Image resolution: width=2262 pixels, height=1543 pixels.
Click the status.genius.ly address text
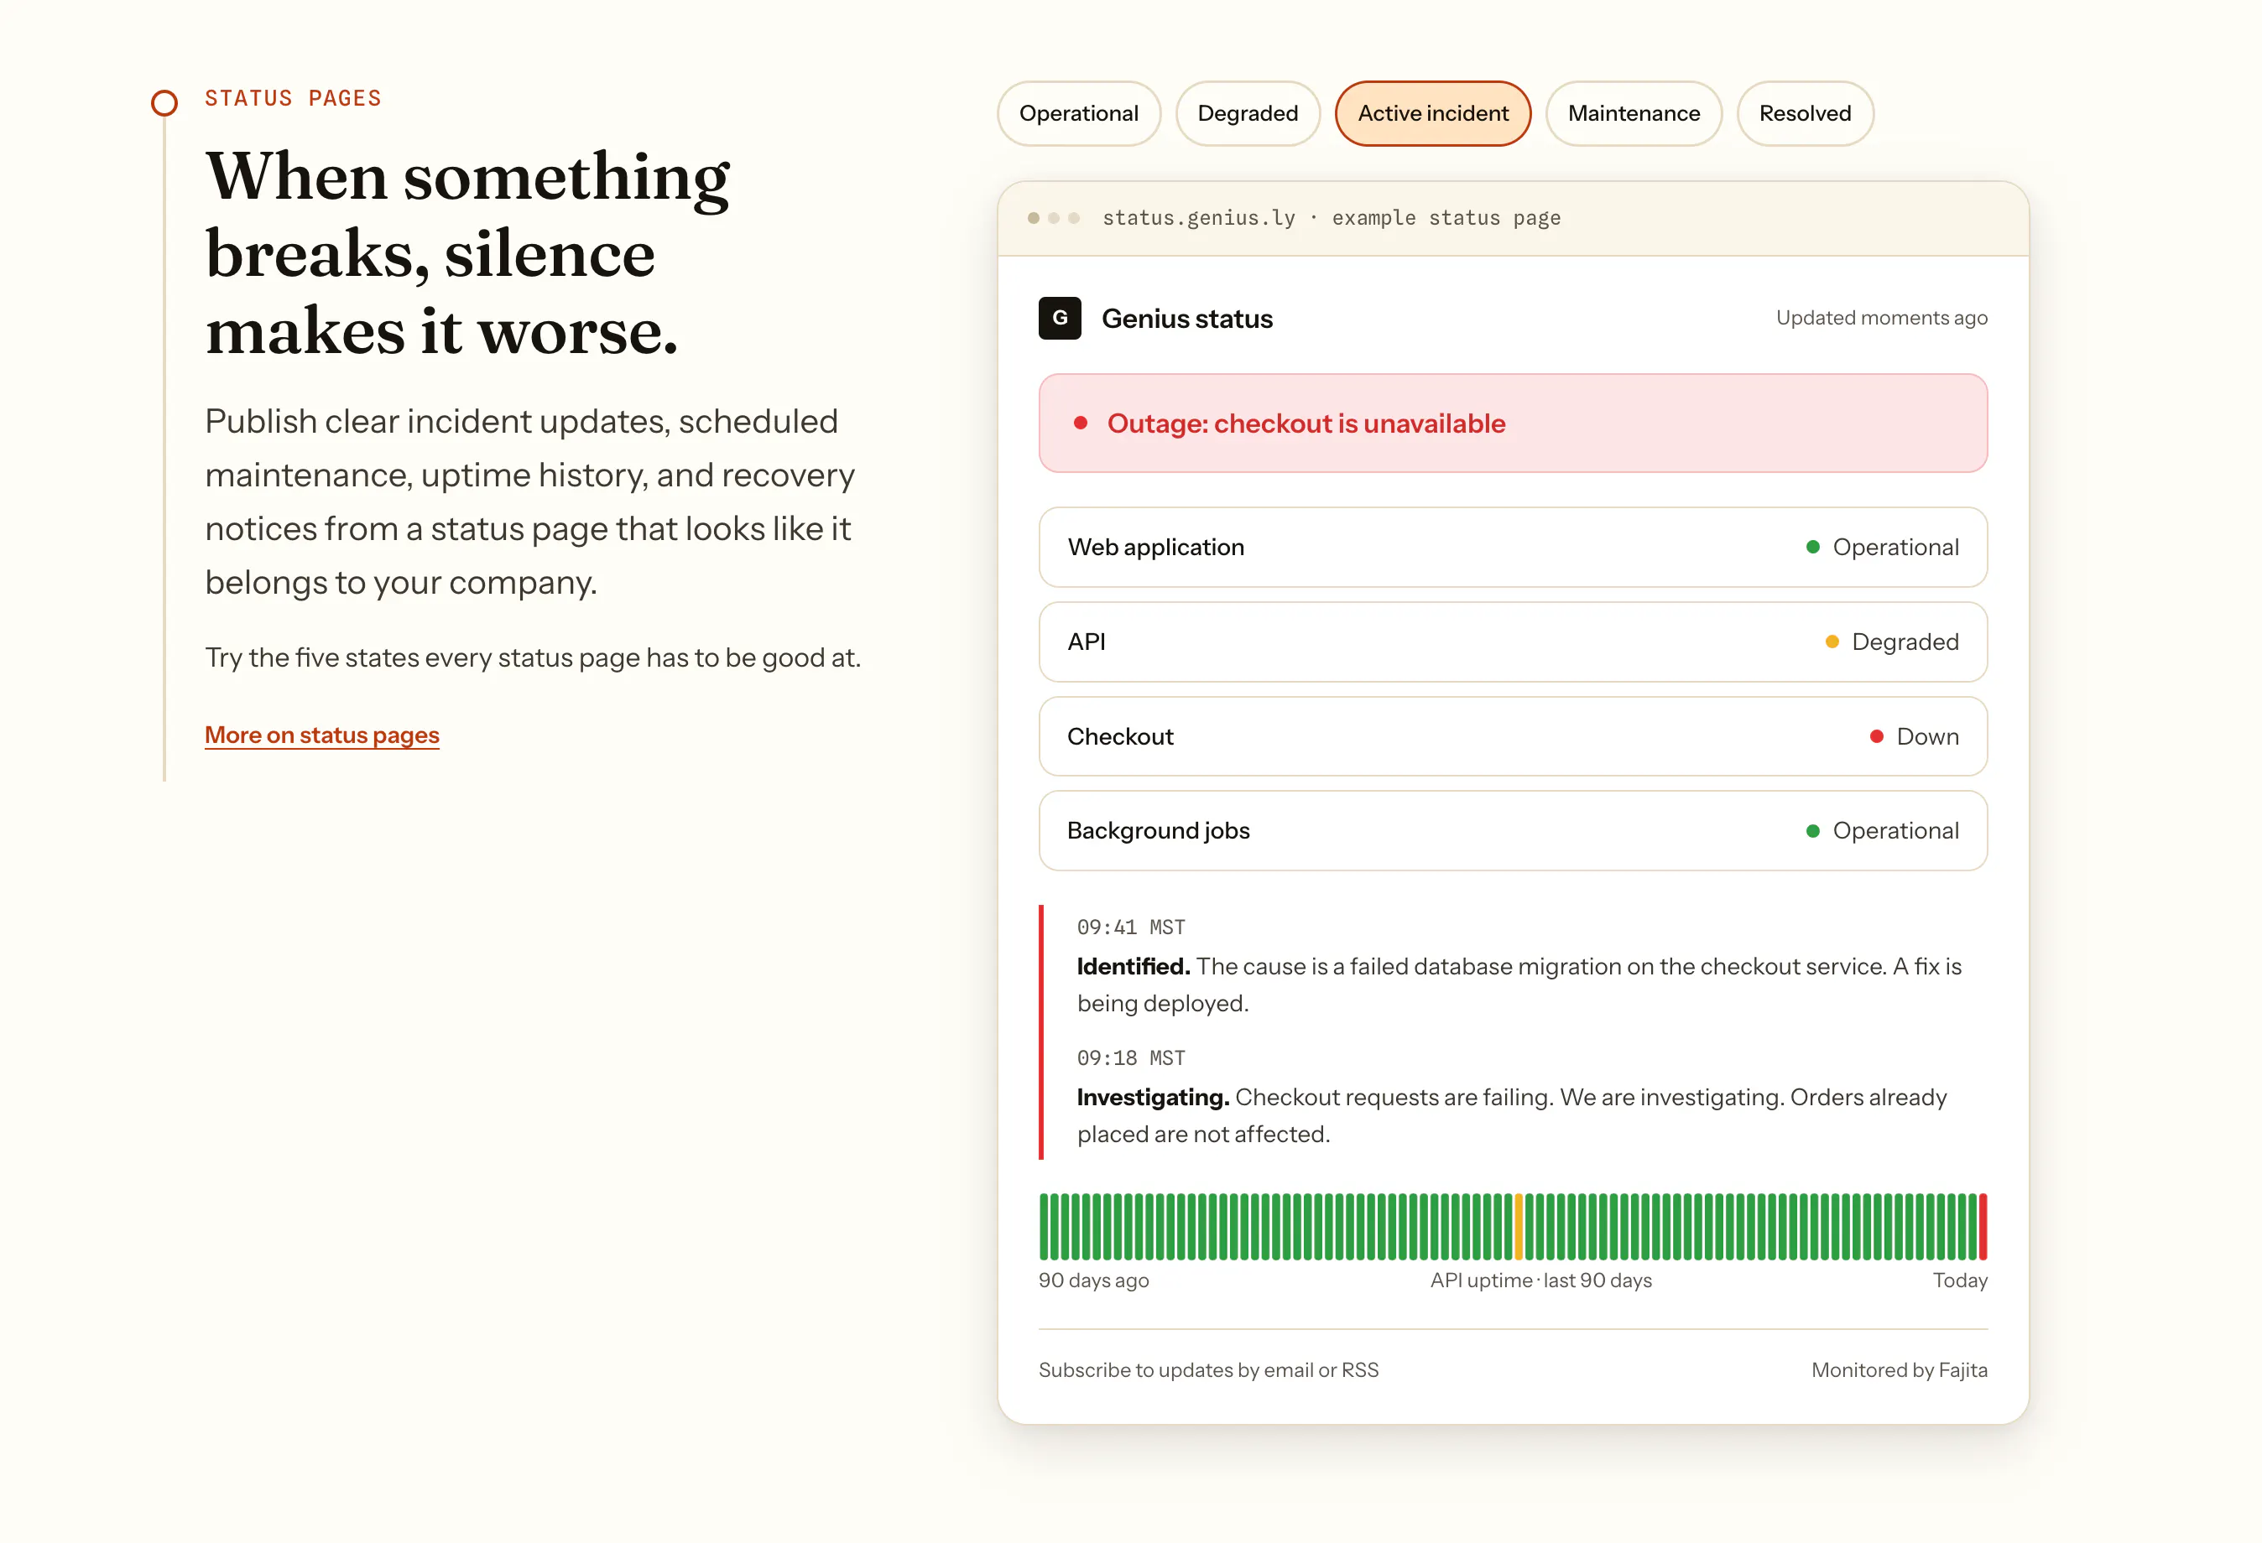1198,218
